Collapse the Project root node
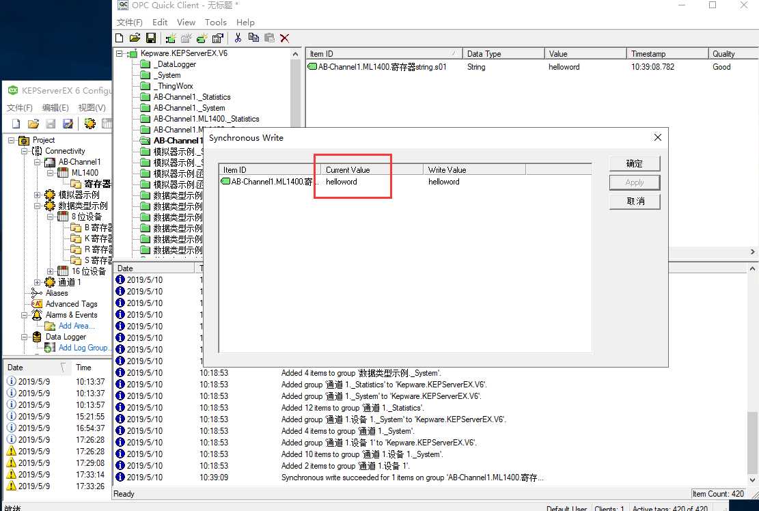The image size is (759, 511). click(x=11, y=140)
